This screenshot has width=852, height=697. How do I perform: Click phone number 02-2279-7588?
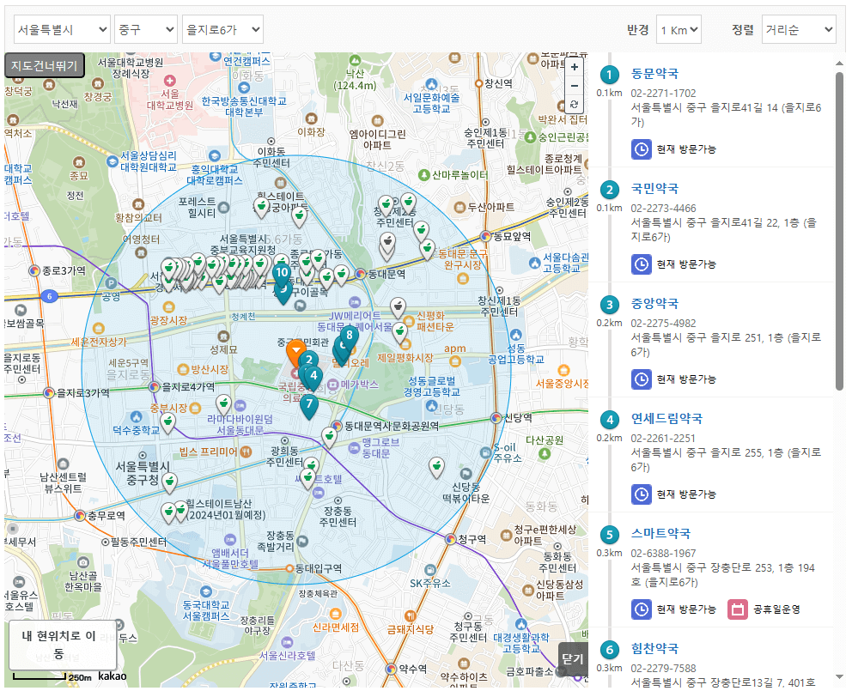[x=663, y=669]
